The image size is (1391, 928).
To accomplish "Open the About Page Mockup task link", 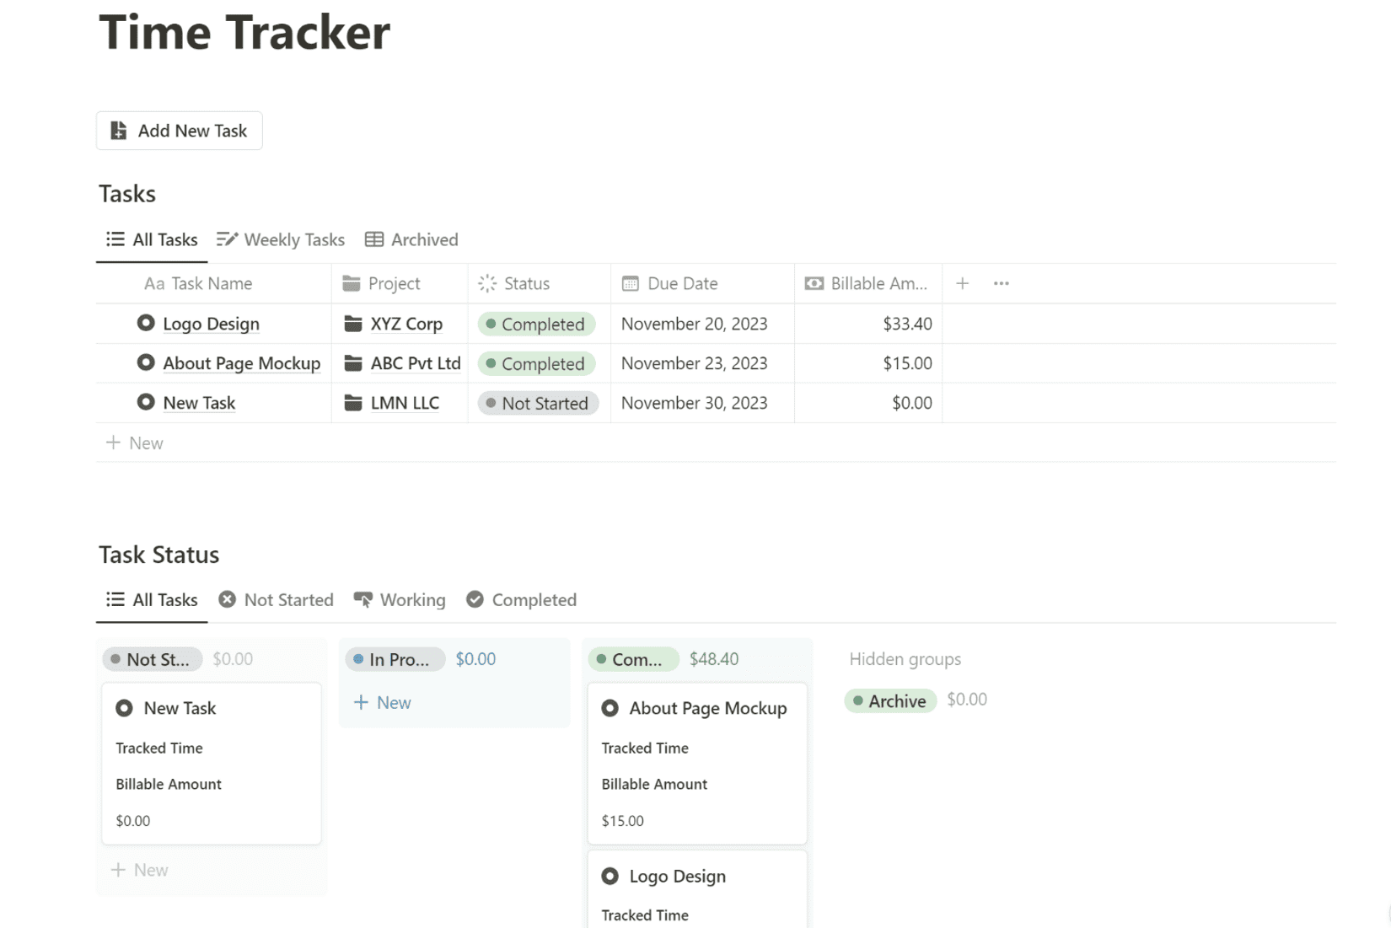I will coord(241,363).
